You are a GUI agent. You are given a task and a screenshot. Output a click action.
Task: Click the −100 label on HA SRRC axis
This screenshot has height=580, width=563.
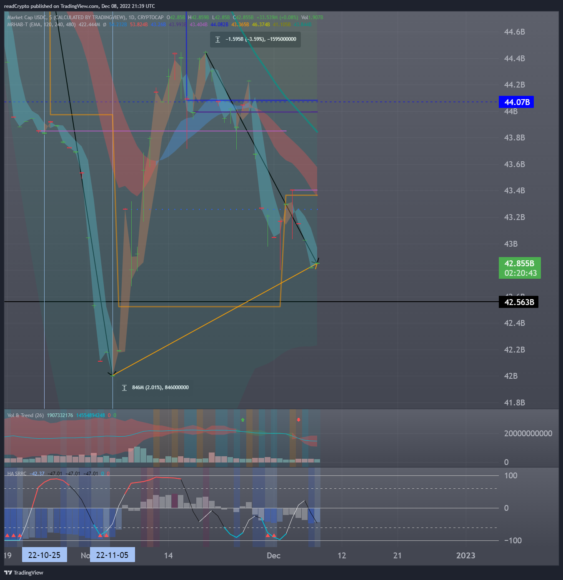513,541
